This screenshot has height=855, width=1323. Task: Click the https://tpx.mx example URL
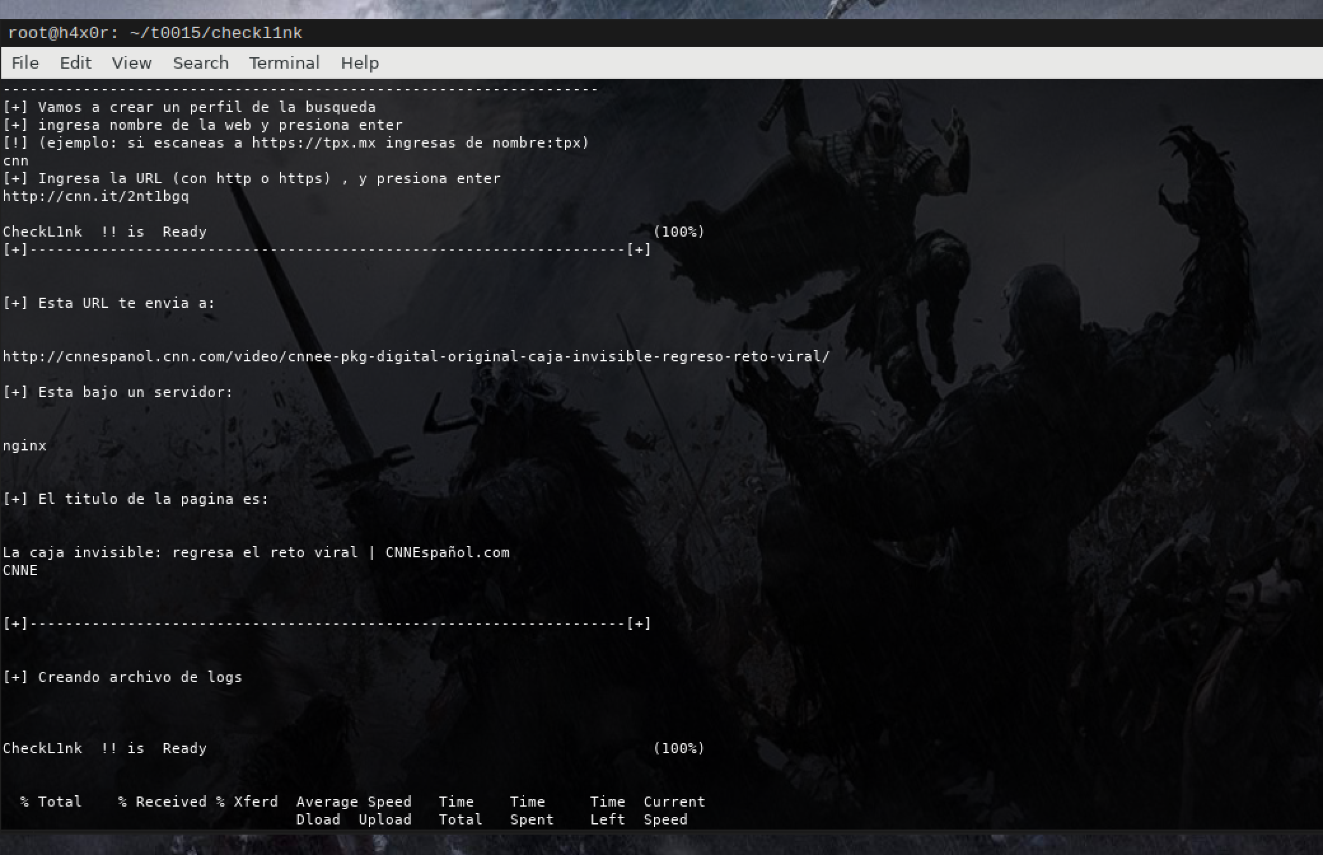pyautogui.click(x=314, y=143)
